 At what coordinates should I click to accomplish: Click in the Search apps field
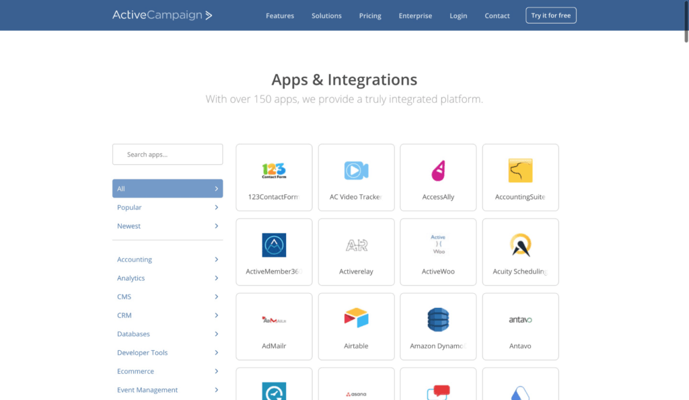click(x=168, y=154)
